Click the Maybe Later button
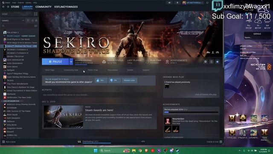This screenshot has width=273, height=154. 129,80
